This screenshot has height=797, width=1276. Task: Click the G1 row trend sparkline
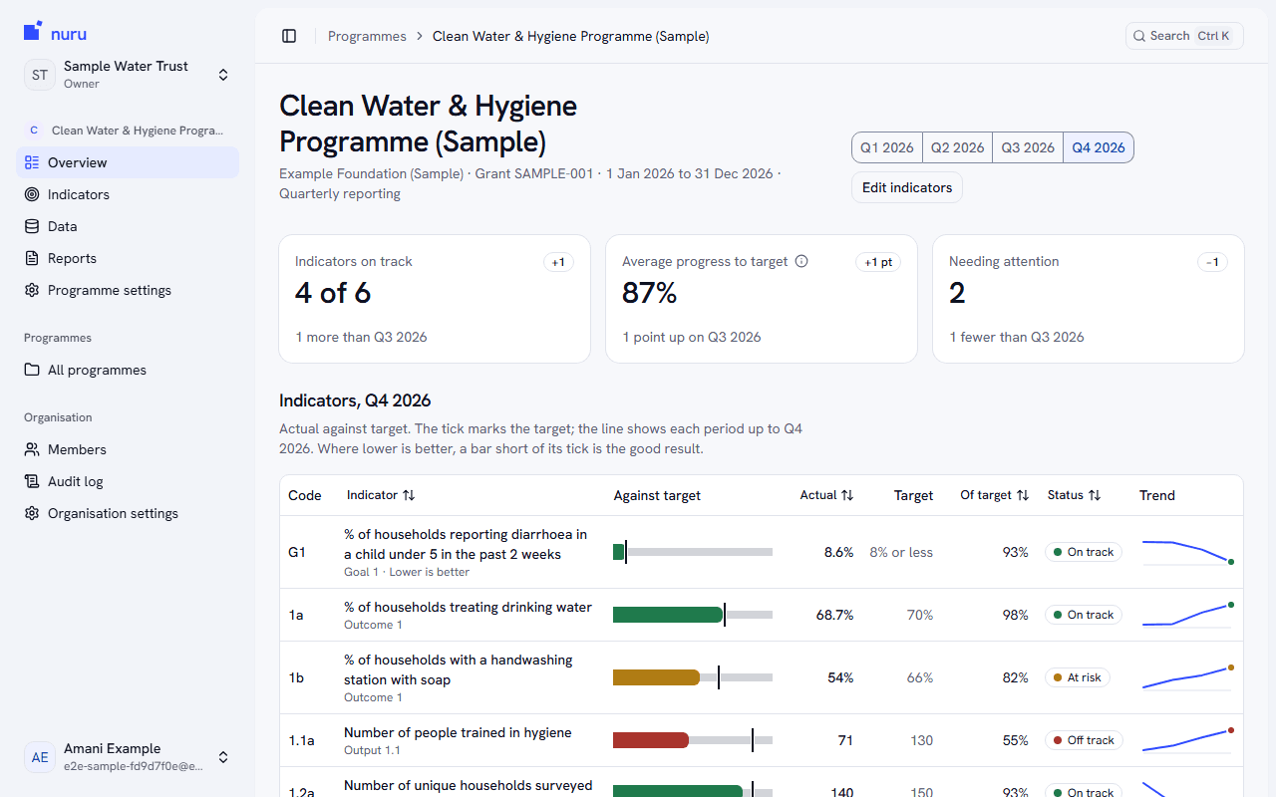click(x=1187, y=552)
